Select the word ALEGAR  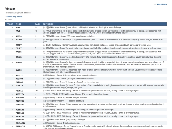(x=19, y=82)
